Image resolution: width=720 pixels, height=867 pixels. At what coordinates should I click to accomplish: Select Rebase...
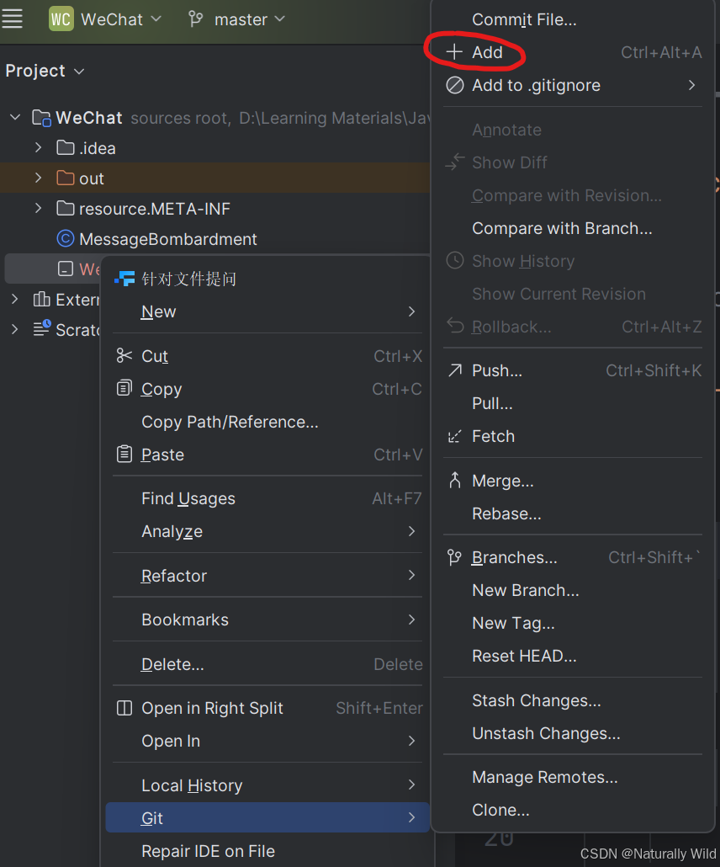click(573, 513)
